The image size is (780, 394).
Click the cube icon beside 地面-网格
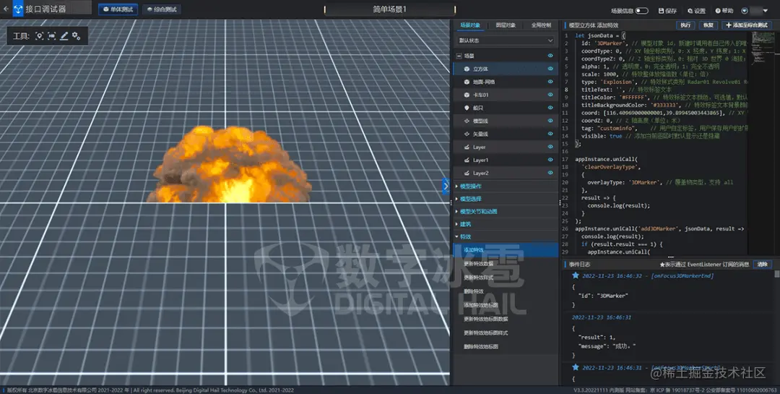(x=467, y=82)
